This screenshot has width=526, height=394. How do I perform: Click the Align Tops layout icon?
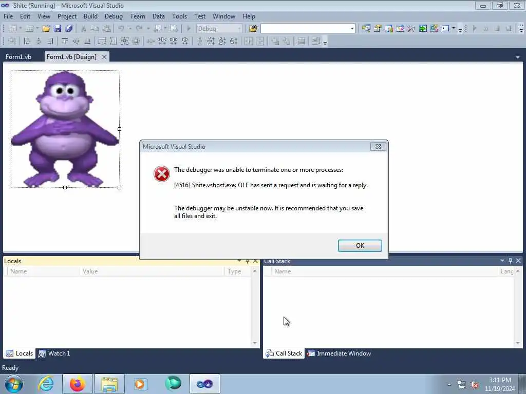[x=65, y=41]
